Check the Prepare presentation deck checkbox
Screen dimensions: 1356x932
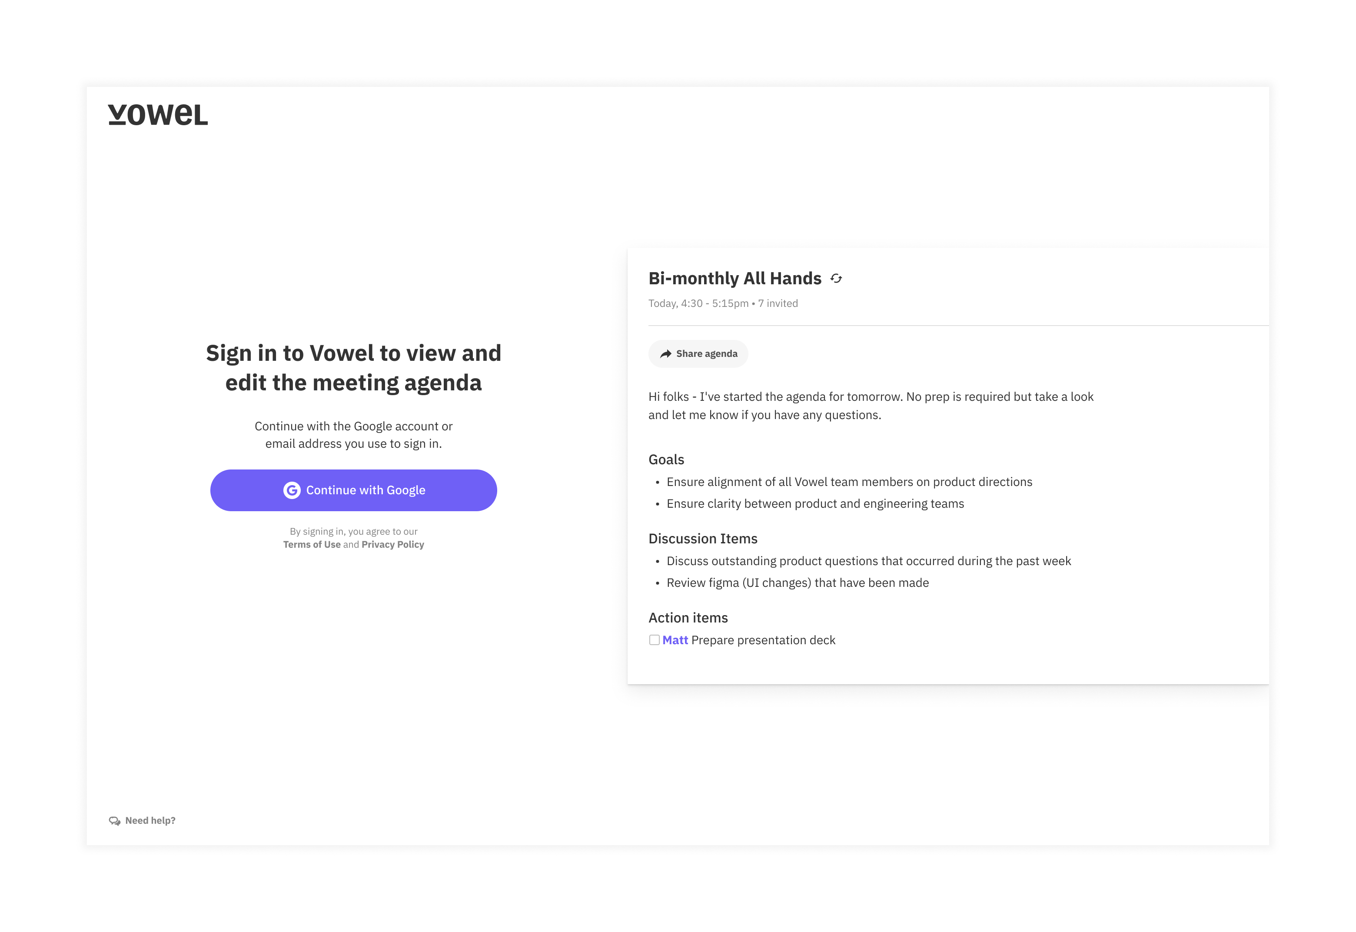[x=655, y=640]
